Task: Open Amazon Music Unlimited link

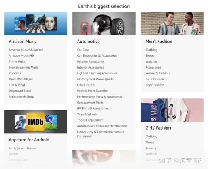Action: point(26,50)
